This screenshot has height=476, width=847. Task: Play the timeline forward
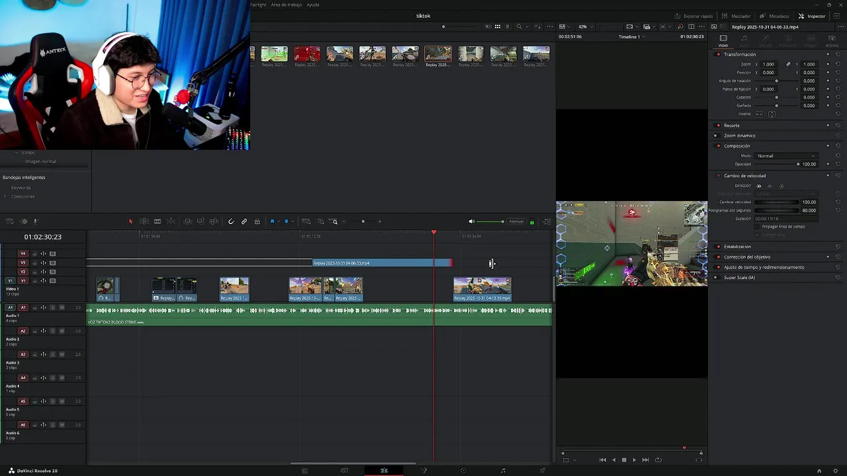(634, 459)
